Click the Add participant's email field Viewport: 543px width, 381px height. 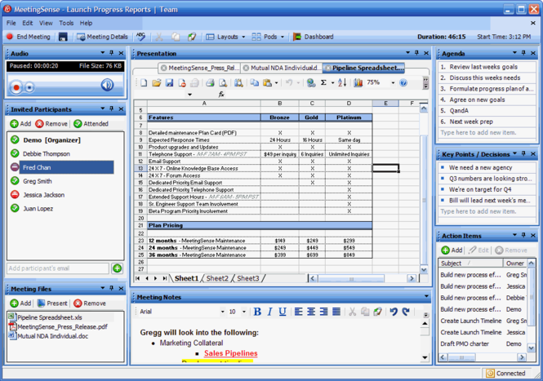point(58,268)
